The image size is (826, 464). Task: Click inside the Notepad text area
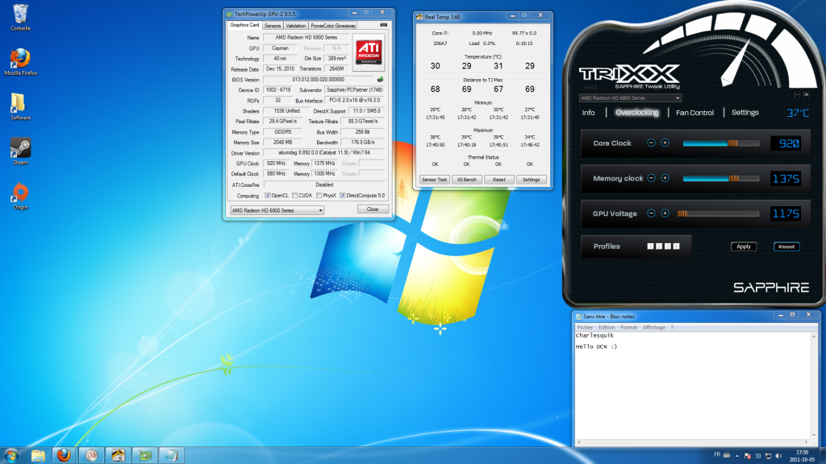pyautogui.click(x=693, y=386)
